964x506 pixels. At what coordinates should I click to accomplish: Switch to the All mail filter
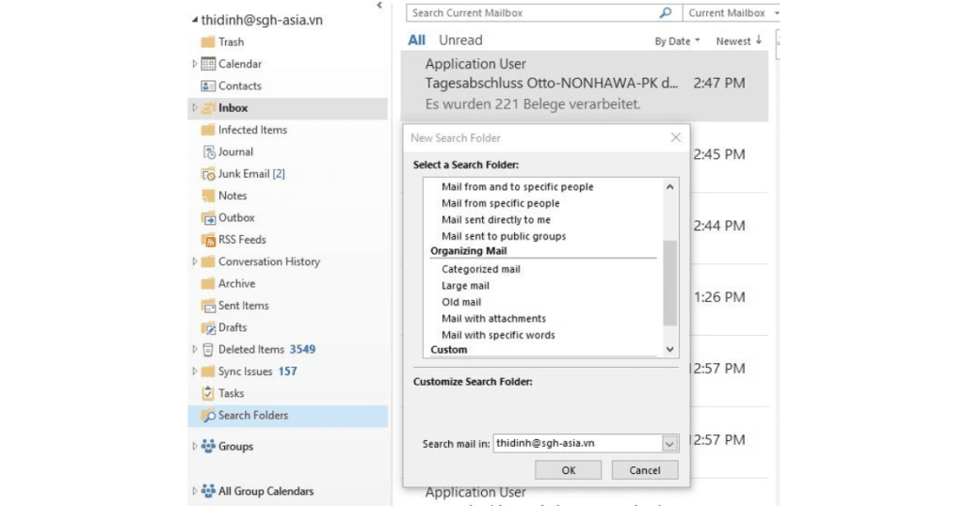[416, 40]
